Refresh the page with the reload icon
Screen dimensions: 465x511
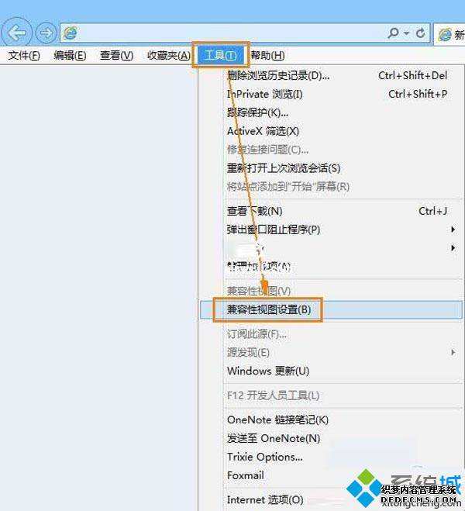click(x=420, y=33)
